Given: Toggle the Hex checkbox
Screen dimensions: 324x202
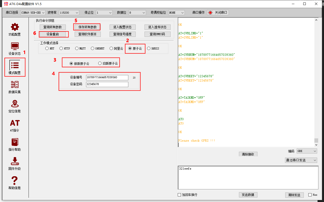Looking at the screenshot, I should (310, 195).
